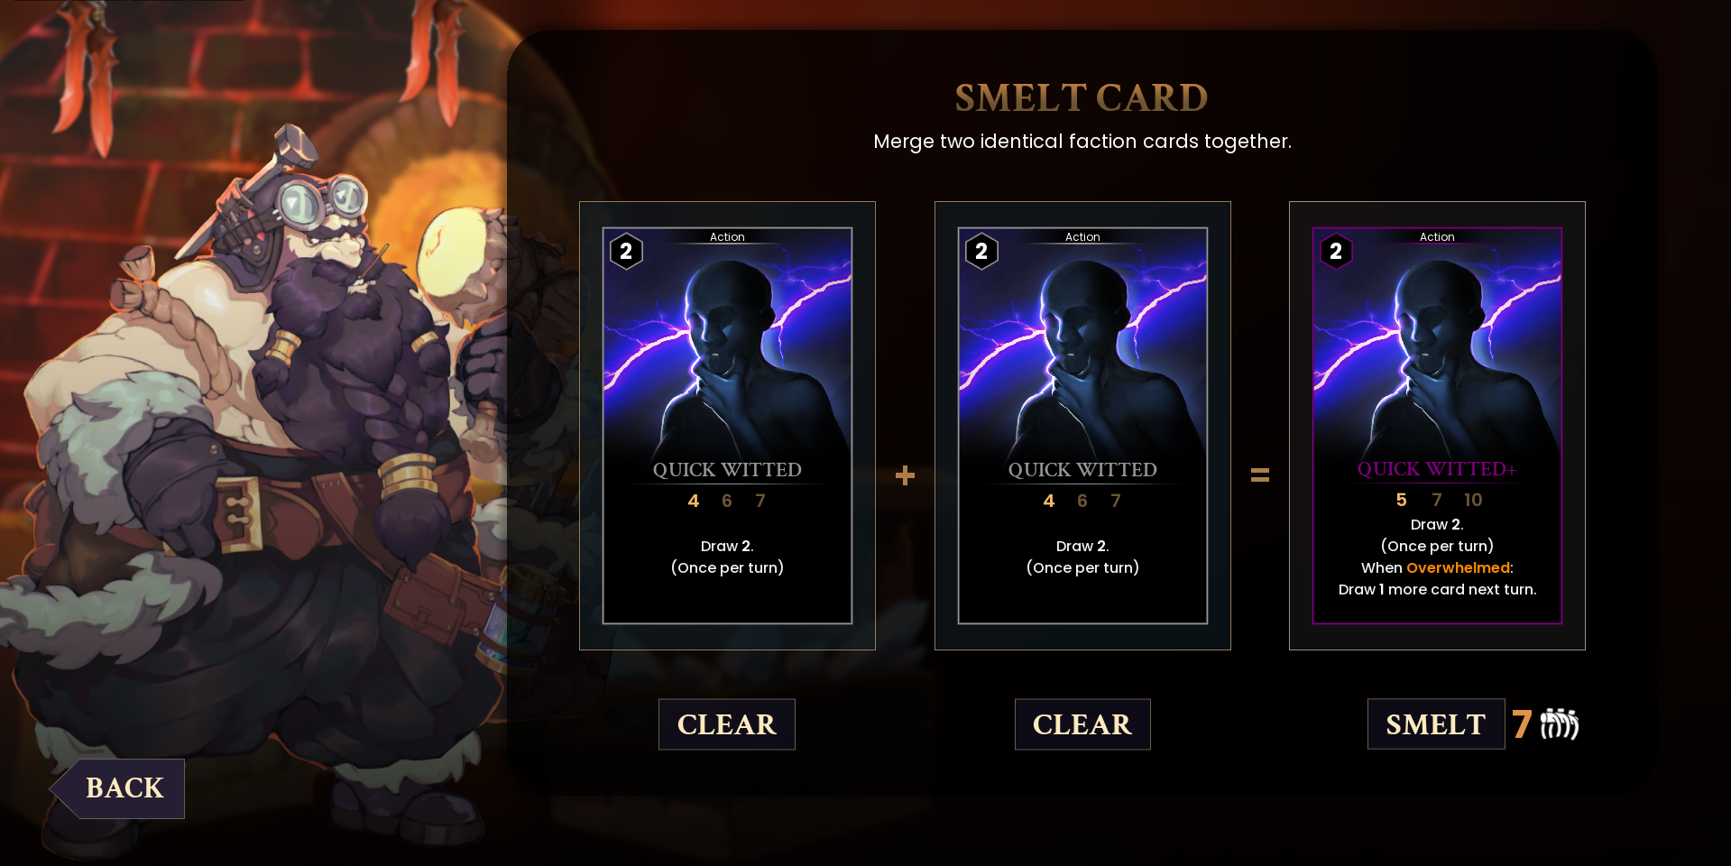Select the first Quick Witted card
This screenshot has width=1731, height=866.
pos(727,426)
